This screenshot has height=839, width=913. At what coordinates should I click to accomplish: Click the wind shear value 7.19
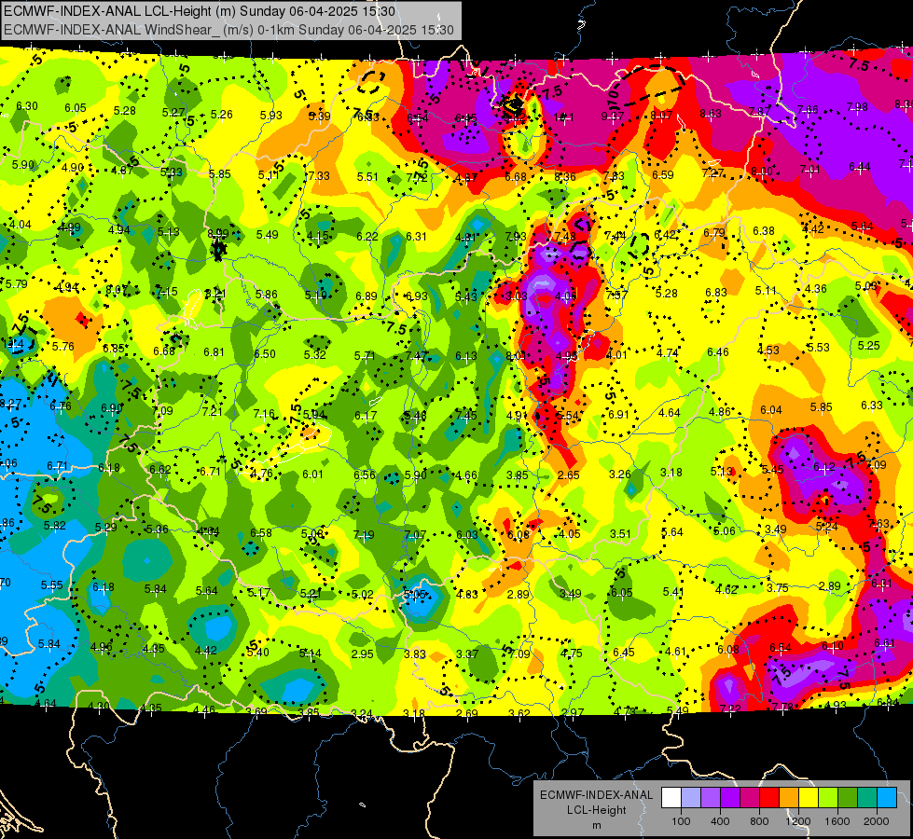pos(364,534)
